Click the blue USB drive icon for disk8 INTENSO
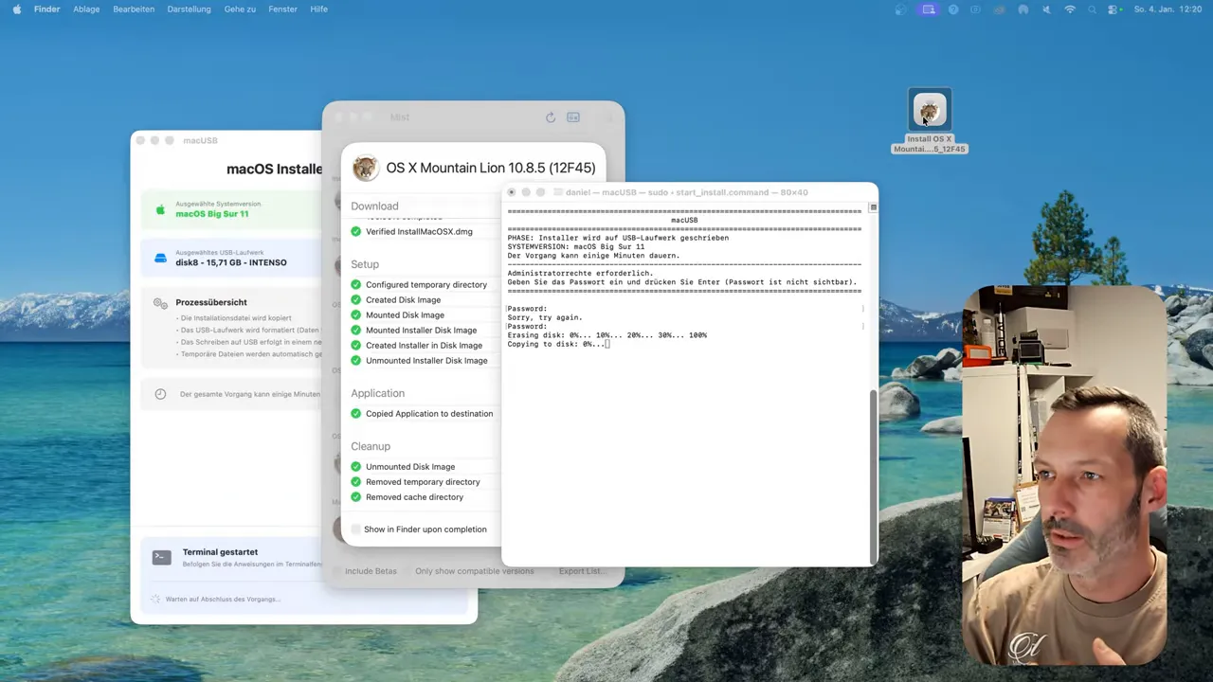Image resolution: width=1213 pixels, height=682 pixels. click(x=160, y=258)
